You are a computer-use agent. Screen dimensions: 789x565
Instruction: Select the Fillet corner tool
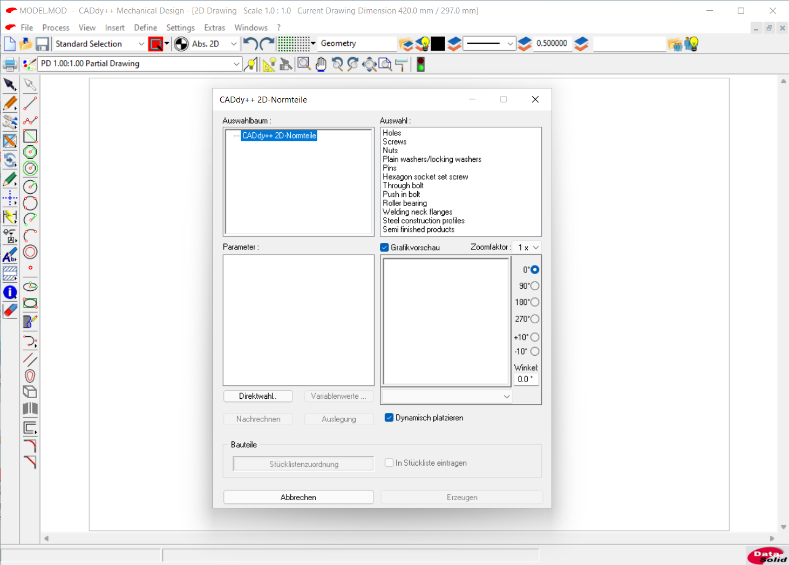30,446
